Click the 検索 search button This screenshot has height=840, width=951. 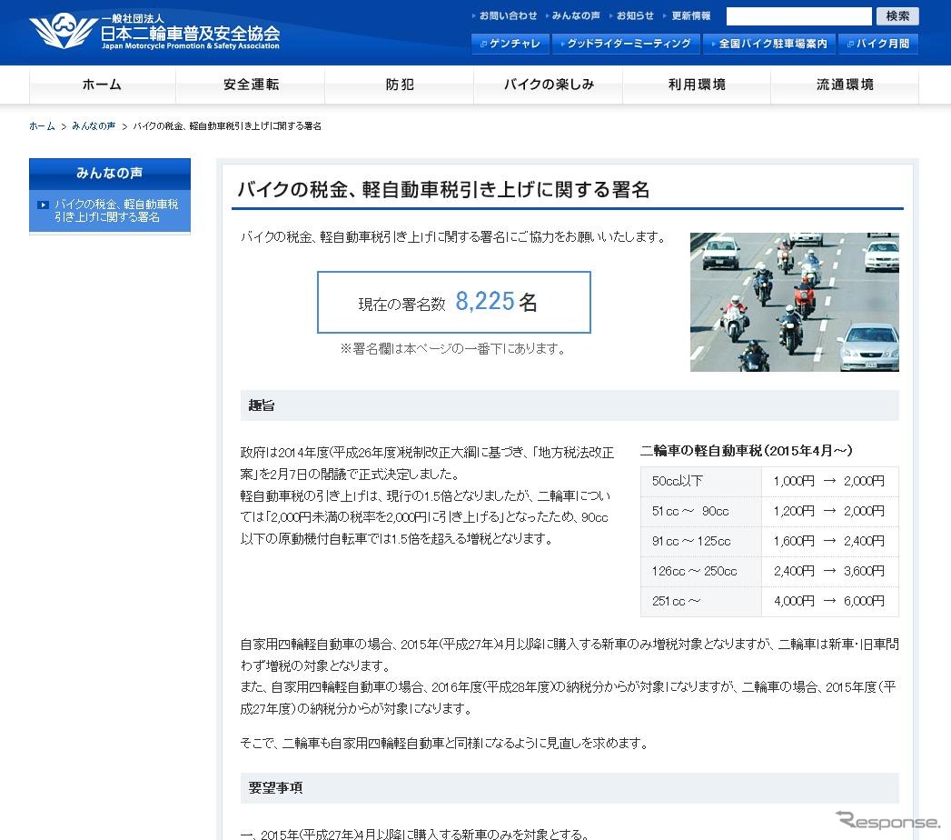tap(897, 16)
